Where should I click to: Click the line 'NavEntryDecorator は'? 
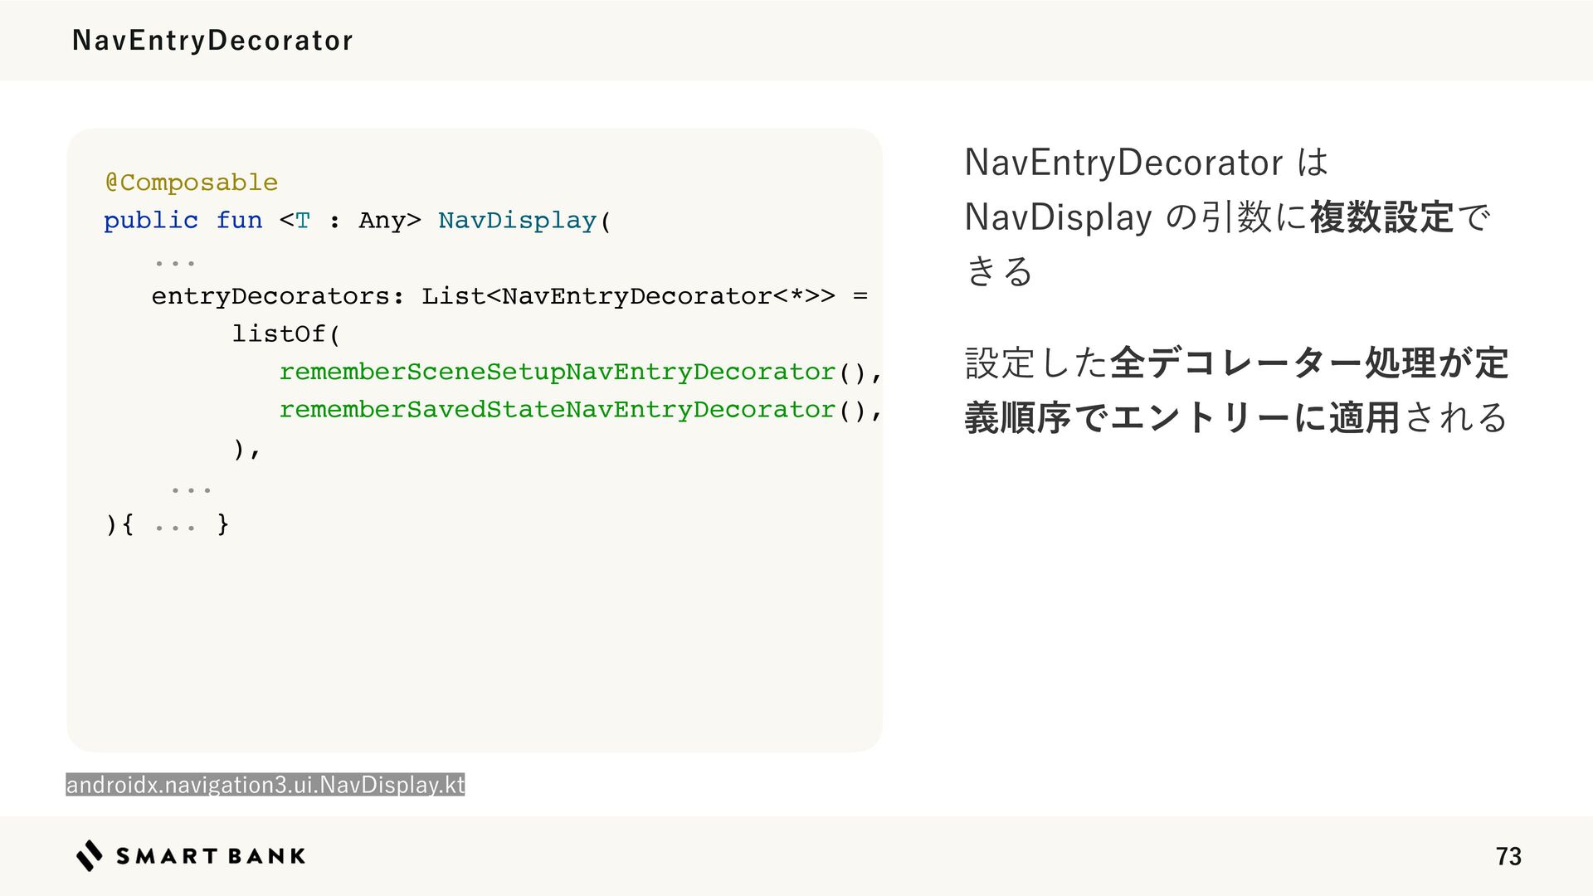1146,162
